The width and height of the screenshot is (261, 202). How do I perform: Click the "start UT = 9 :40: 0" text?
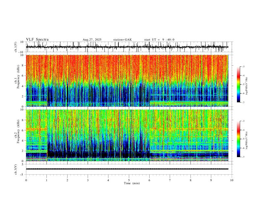click(x=159, y=40)
